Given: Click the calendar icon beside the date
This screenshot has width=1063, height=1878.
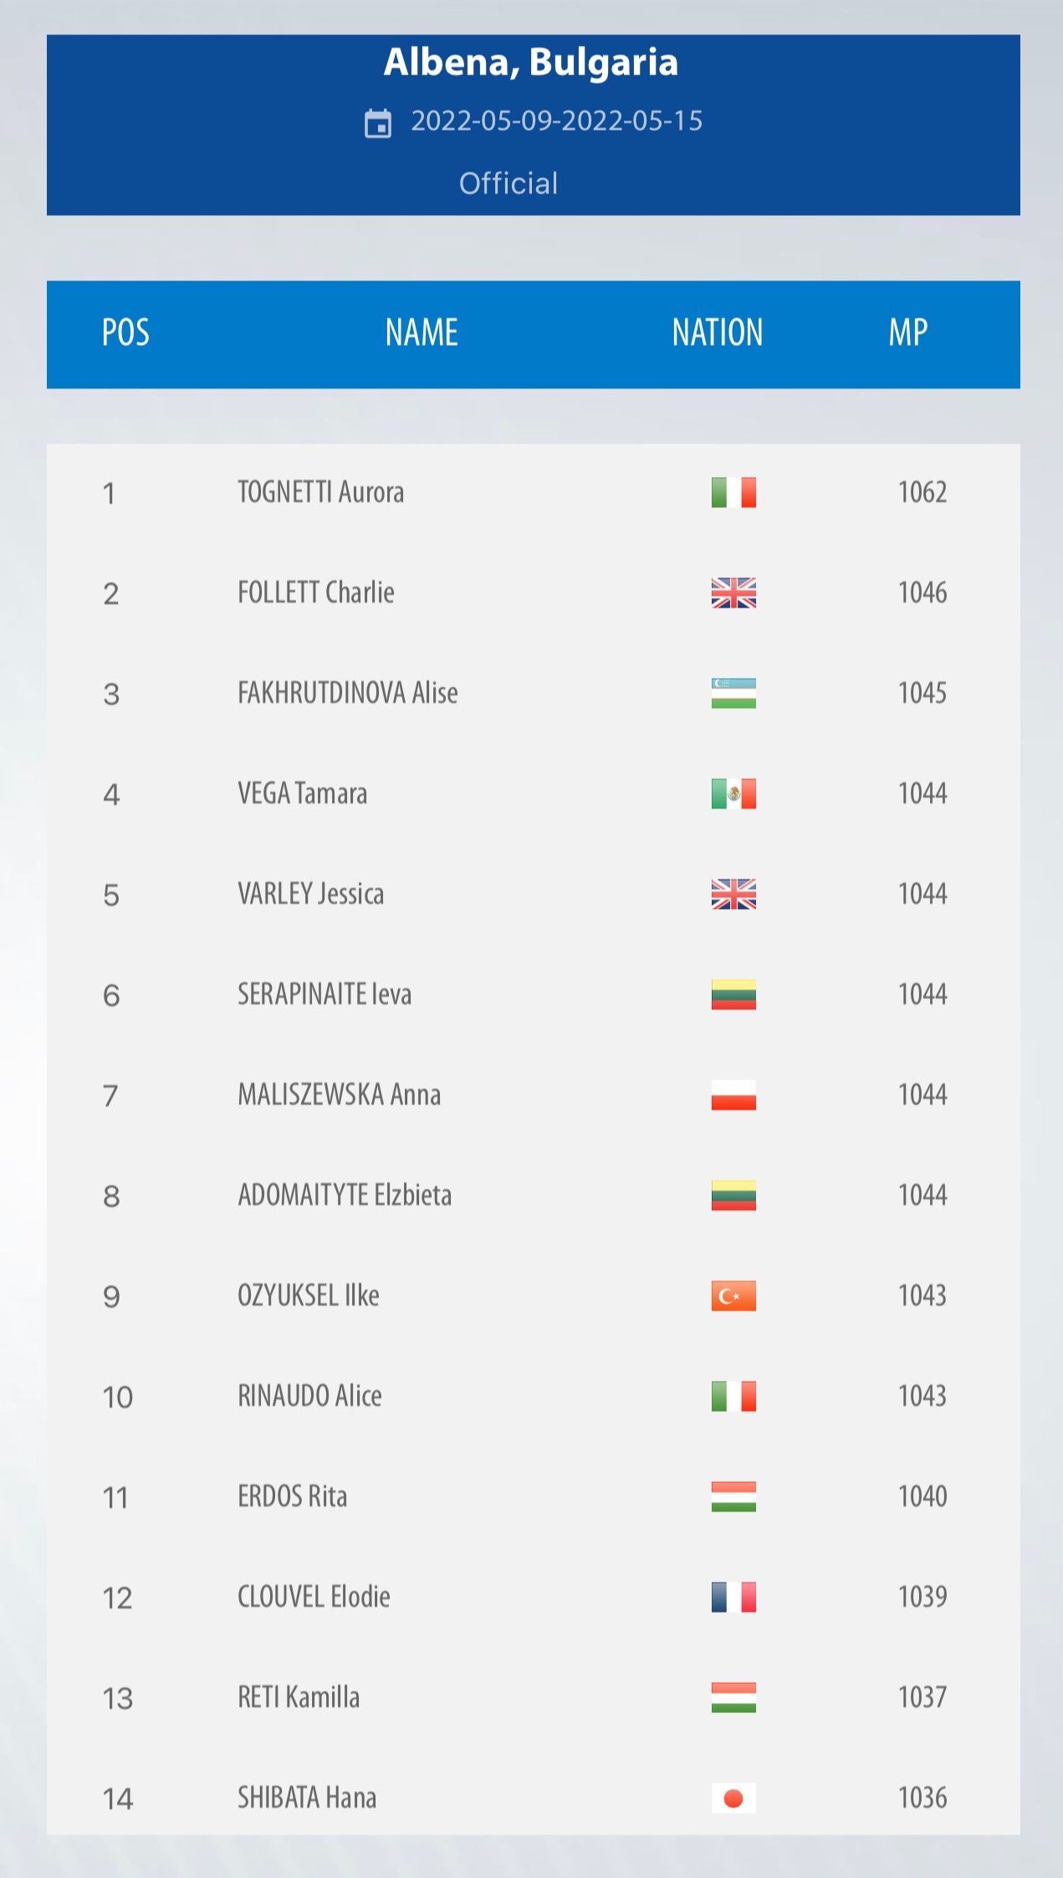Looking at the screenshot, I should coord(378,123).
